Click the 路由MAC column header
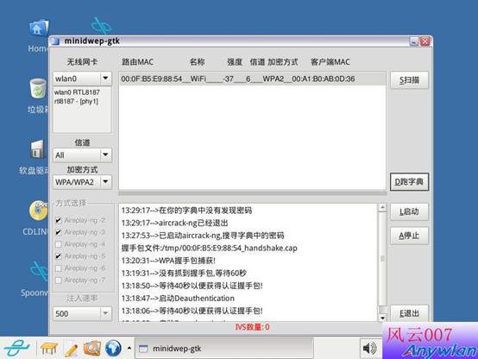 (x=137, y=62)
